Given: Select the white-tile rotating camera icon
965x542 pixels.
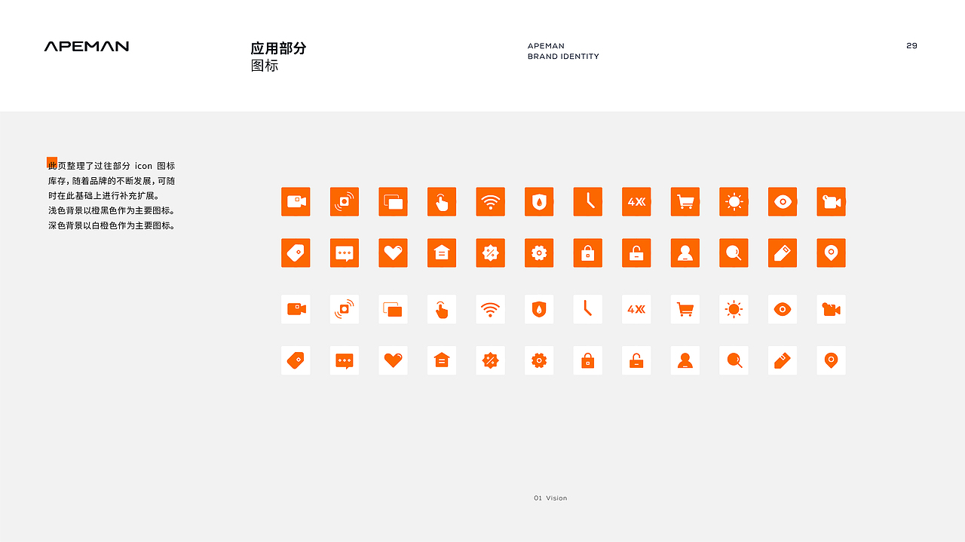Looking at the screenshot, I should point(345,309).
